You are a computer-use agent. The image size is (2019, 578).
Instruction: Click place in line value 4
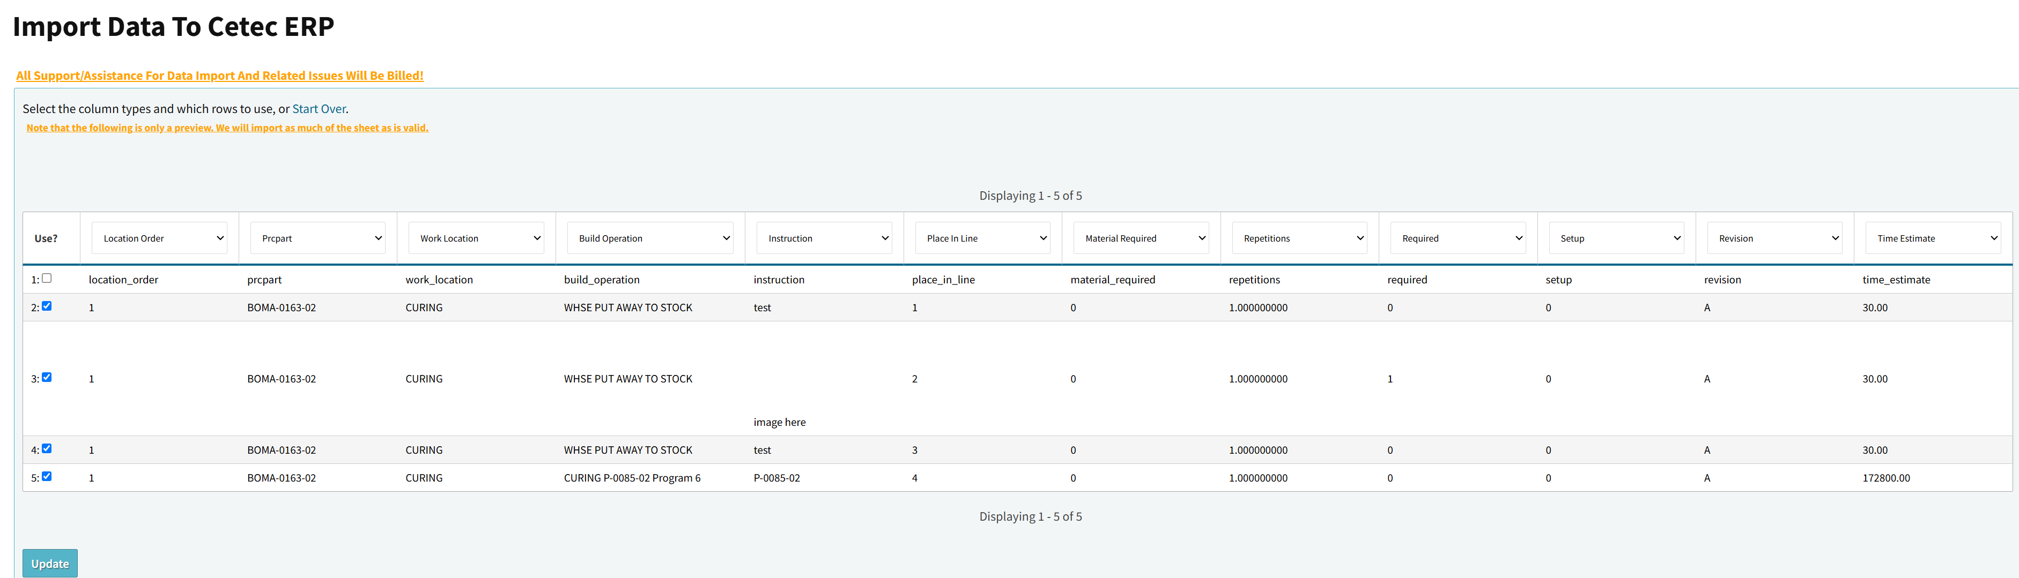coord(915,478)
